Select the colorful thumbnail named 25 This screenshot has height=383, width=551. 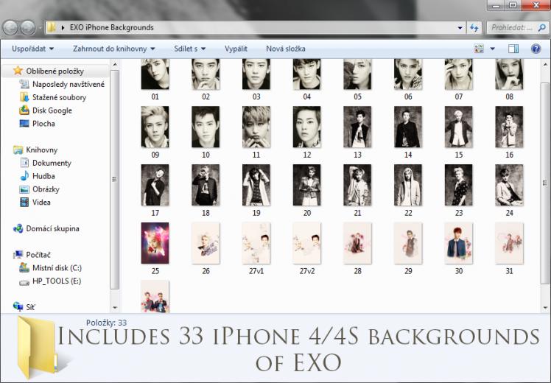click(x=155, y=243)
